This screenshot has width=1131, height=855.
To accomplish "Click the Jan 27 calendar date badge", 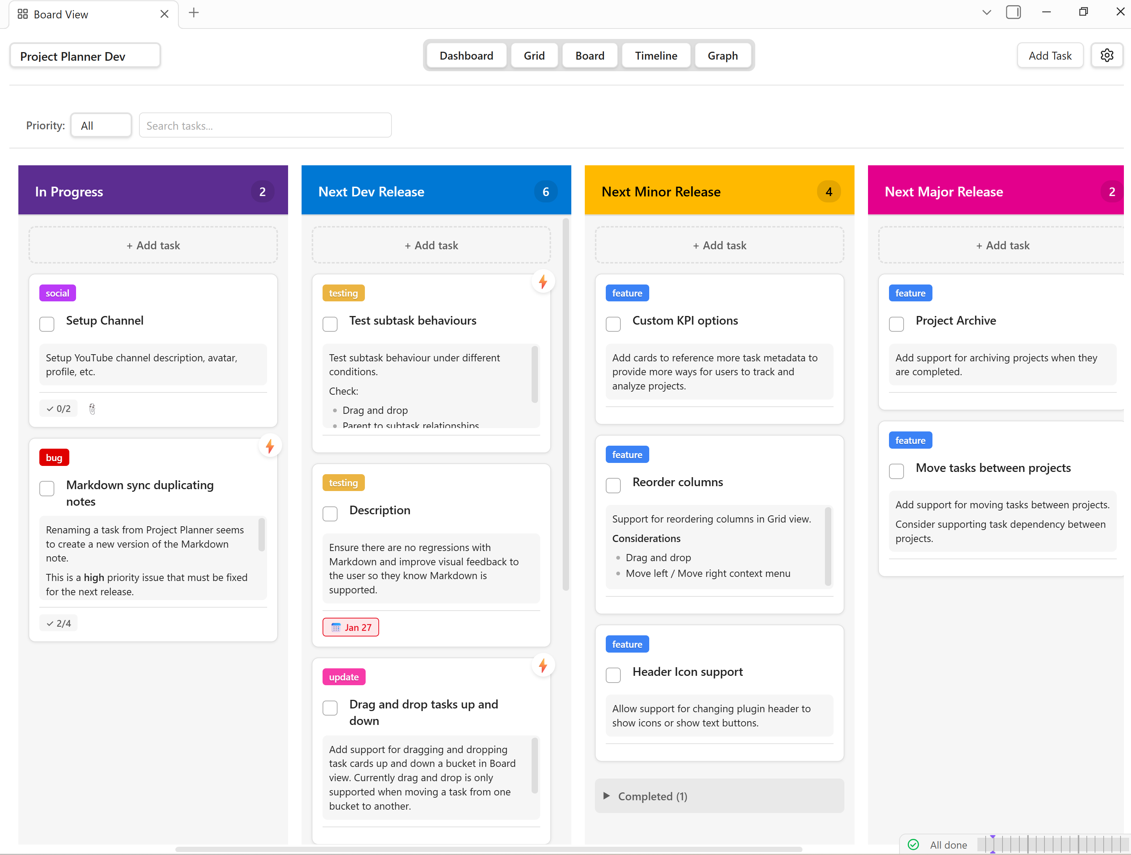I will 351,627.
